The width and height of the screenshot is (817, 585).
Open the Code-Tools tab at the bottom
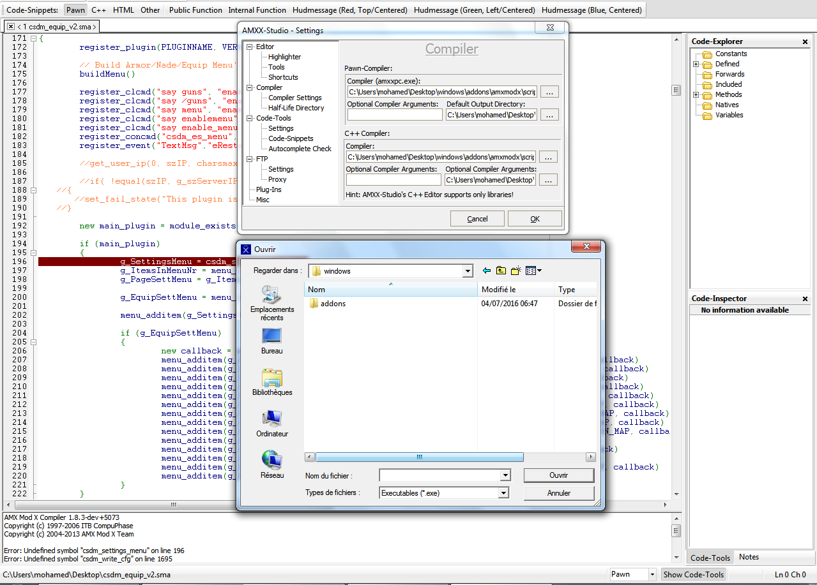(710, 558)
